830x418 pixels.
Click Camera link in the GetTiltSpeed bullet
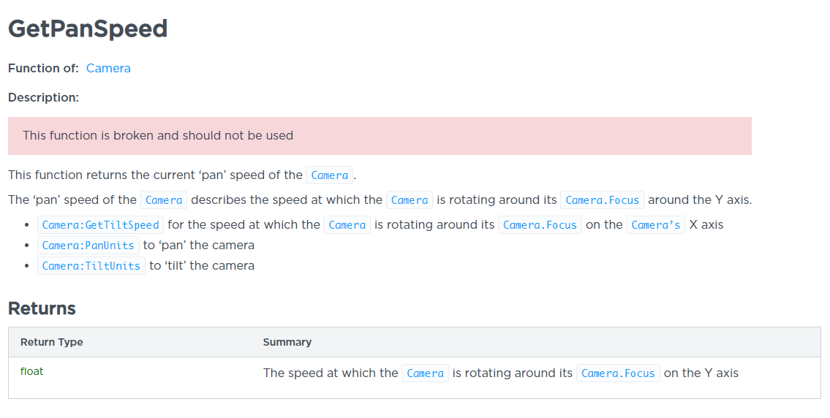[x=347, y=225]
